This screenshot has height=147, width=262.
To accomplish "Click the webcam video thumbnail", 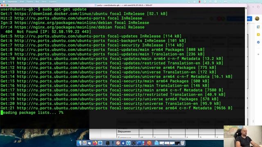I will coord(243,136).
